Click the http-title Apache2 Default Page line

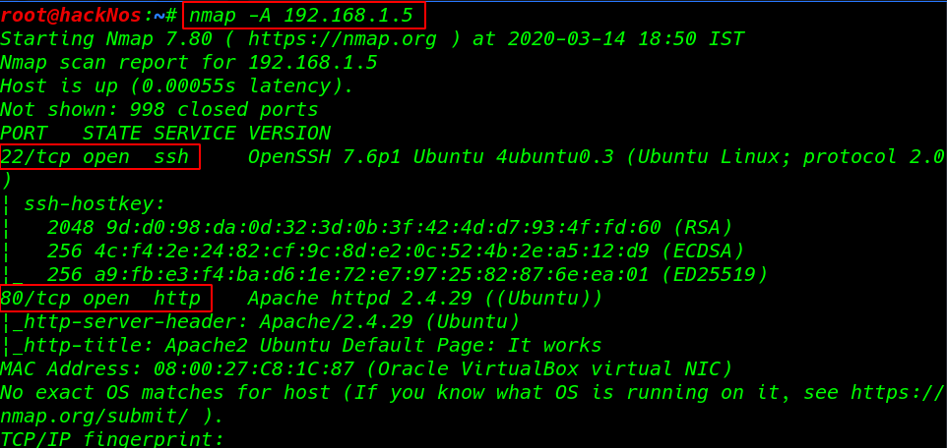coord(302,345)
